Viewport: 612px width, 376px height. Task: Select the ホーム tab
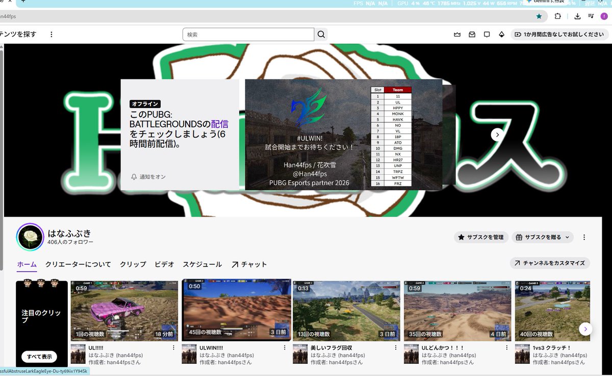click(27, 264)
